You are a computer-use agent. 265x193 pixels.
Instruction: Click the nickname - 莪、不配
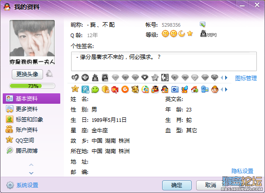pyautogui.click(x=101, y=25)
